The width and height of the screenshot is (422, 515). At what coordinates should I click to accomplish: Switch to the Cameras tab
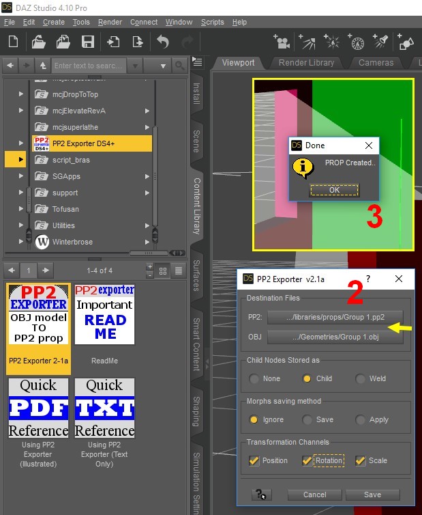tap(376, 63)
